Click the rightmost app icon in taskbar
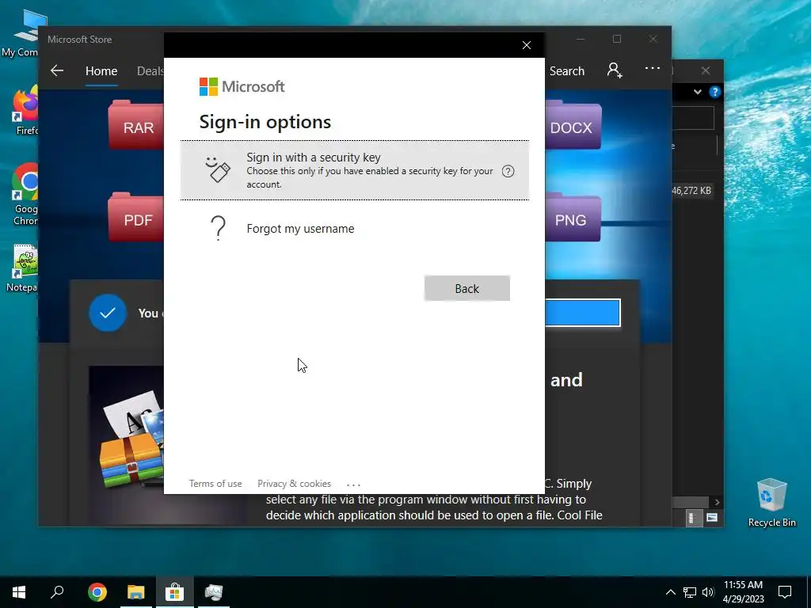This screenshot has width=811, height=608. click(214, 592)
